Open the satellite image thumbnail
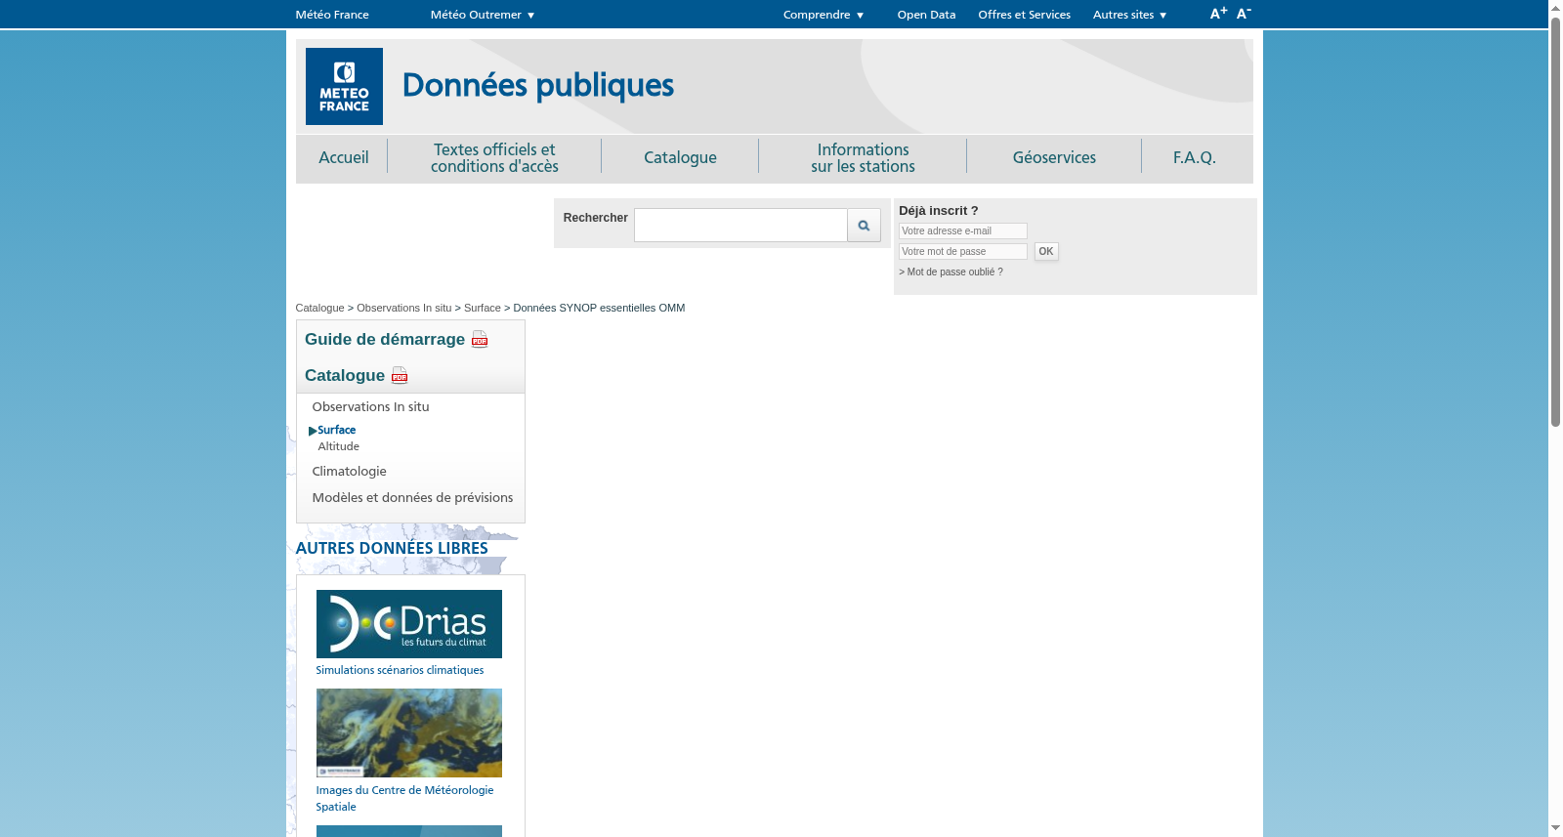 click(408, 732)
